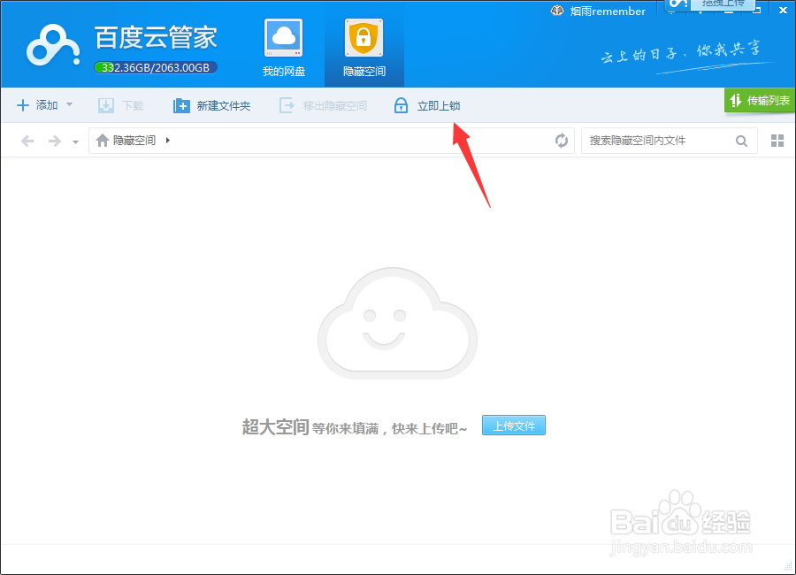Screen dimensions: 796x575
Task: Click the 下载 toolbar button
Action: click(121, 105)
